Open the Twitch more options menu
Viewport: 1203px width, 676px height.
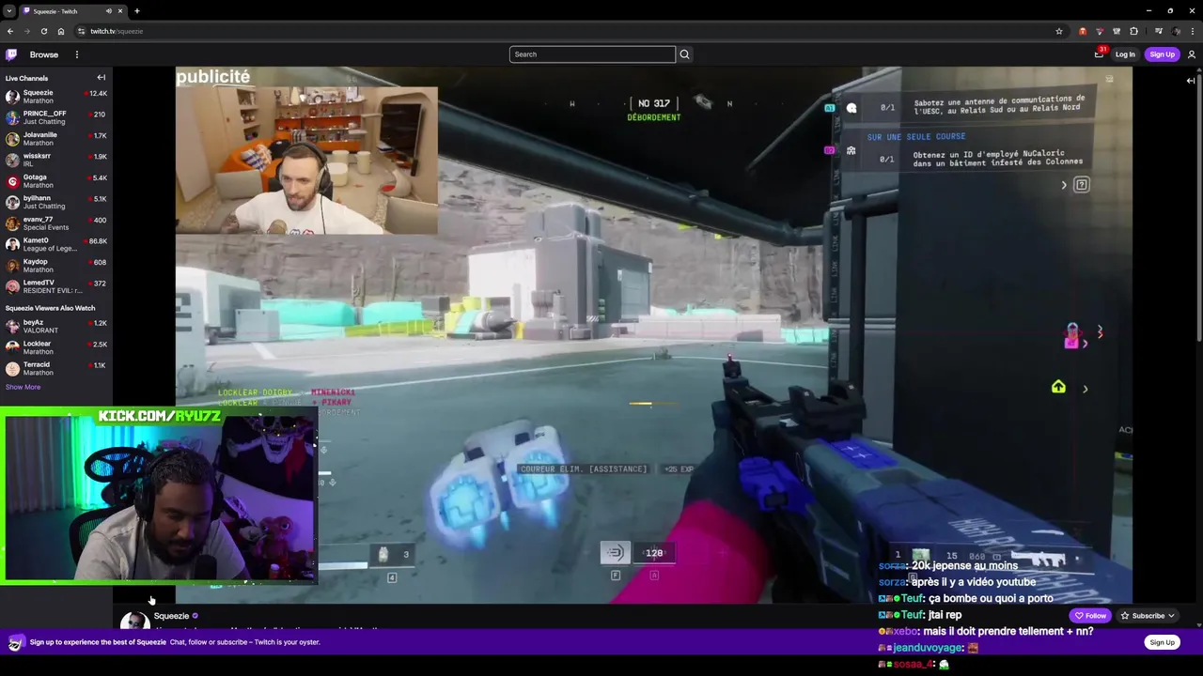(77, 54)
